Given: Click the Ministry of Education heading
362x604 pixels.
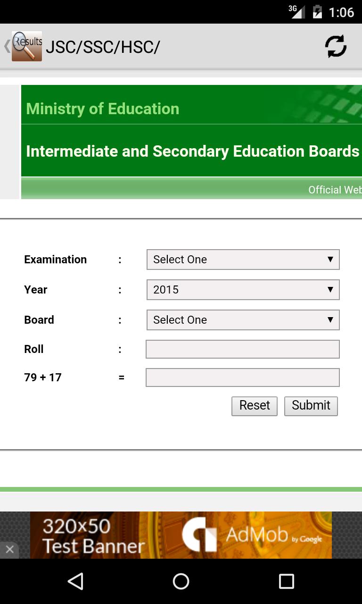Looking at the screenshot, I should tap(103, 109).
